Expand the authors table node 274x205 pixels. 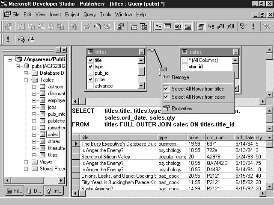tap(34, 87)
